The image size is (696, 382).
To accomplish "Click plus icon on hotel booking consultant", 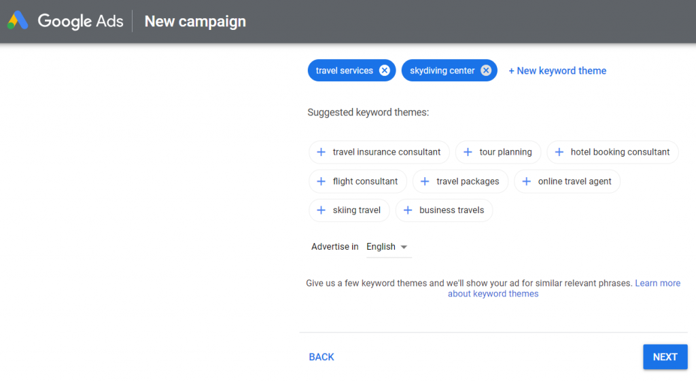I will 559,152.
